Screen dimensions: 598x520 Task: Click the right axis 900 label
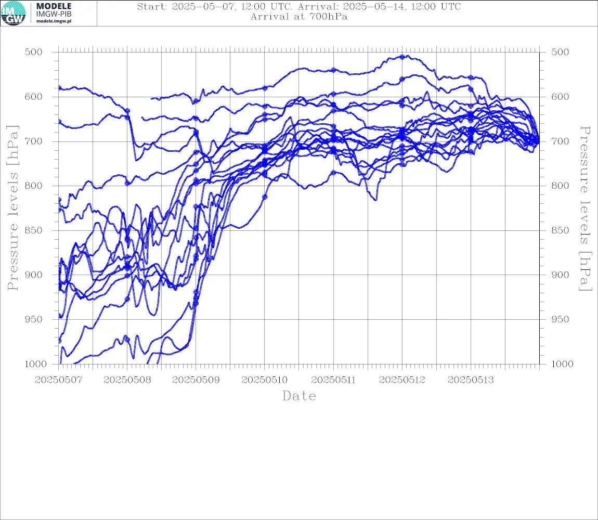(x=560, y=275)
